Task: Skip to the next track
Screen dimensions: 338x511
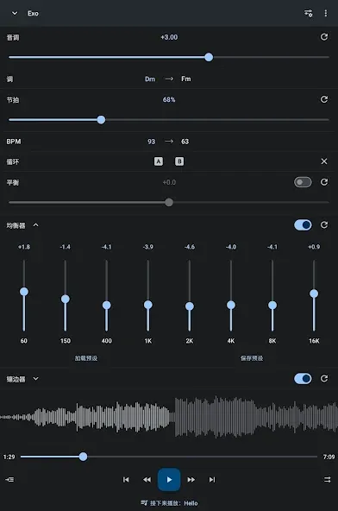Action: tap(212, 479)
